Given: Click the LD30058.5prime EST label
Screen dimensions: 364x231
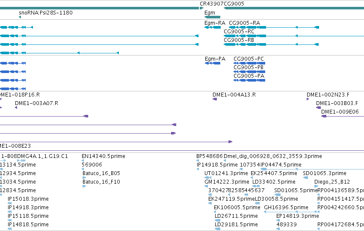Looking at the screenshot, I should (x=276, y=199).
